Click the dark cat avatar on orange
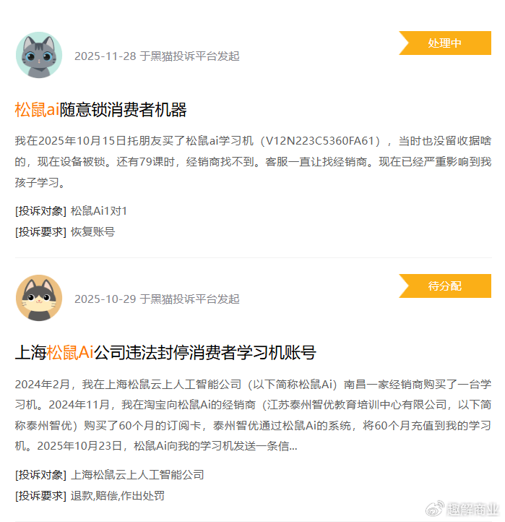The height and width of the screenshot is (522, 505). coord(39,298)
